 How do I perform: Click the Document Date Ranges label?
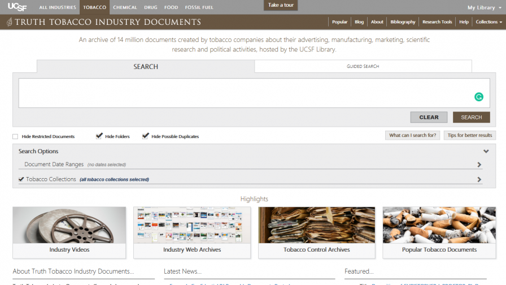coord(54,164)
